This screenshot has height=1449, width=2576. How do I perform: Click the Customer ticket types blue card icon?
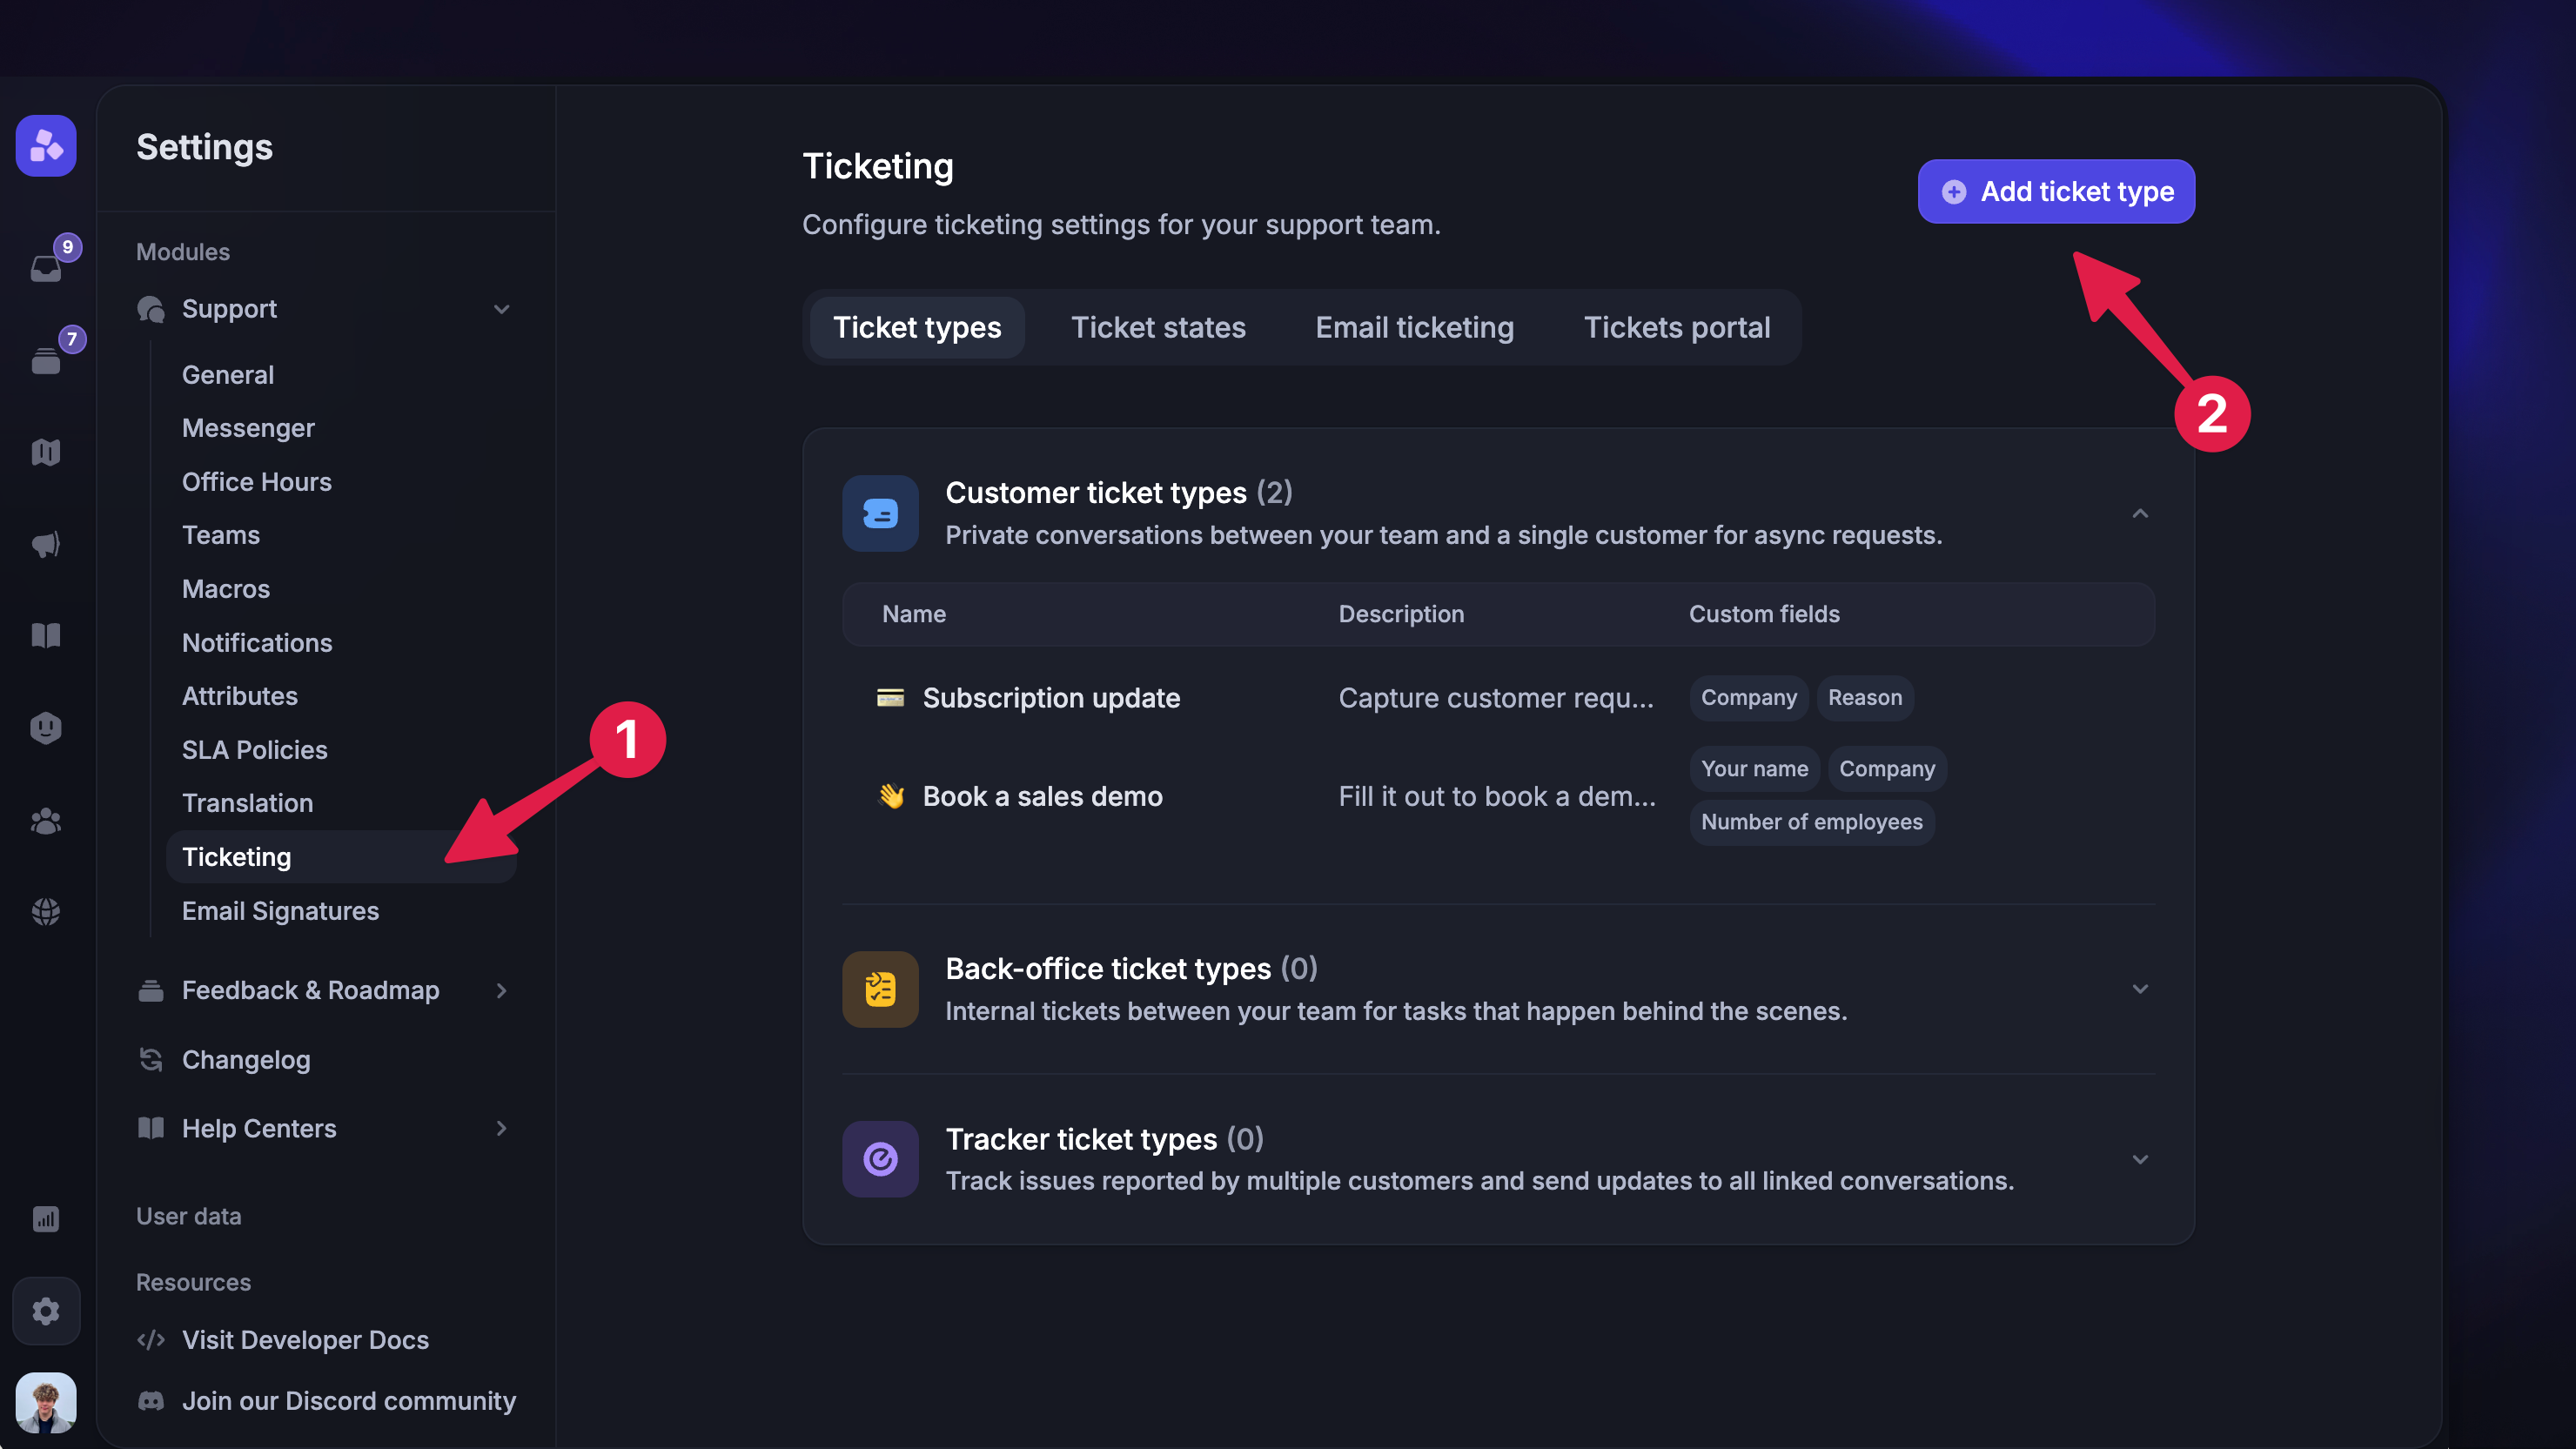click(x=880, y=513)
